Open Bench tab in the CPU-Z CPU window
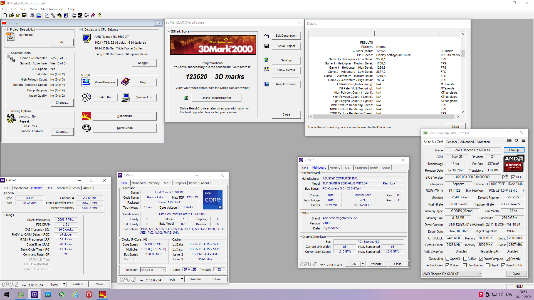534x300 pixels. [193, 183]
